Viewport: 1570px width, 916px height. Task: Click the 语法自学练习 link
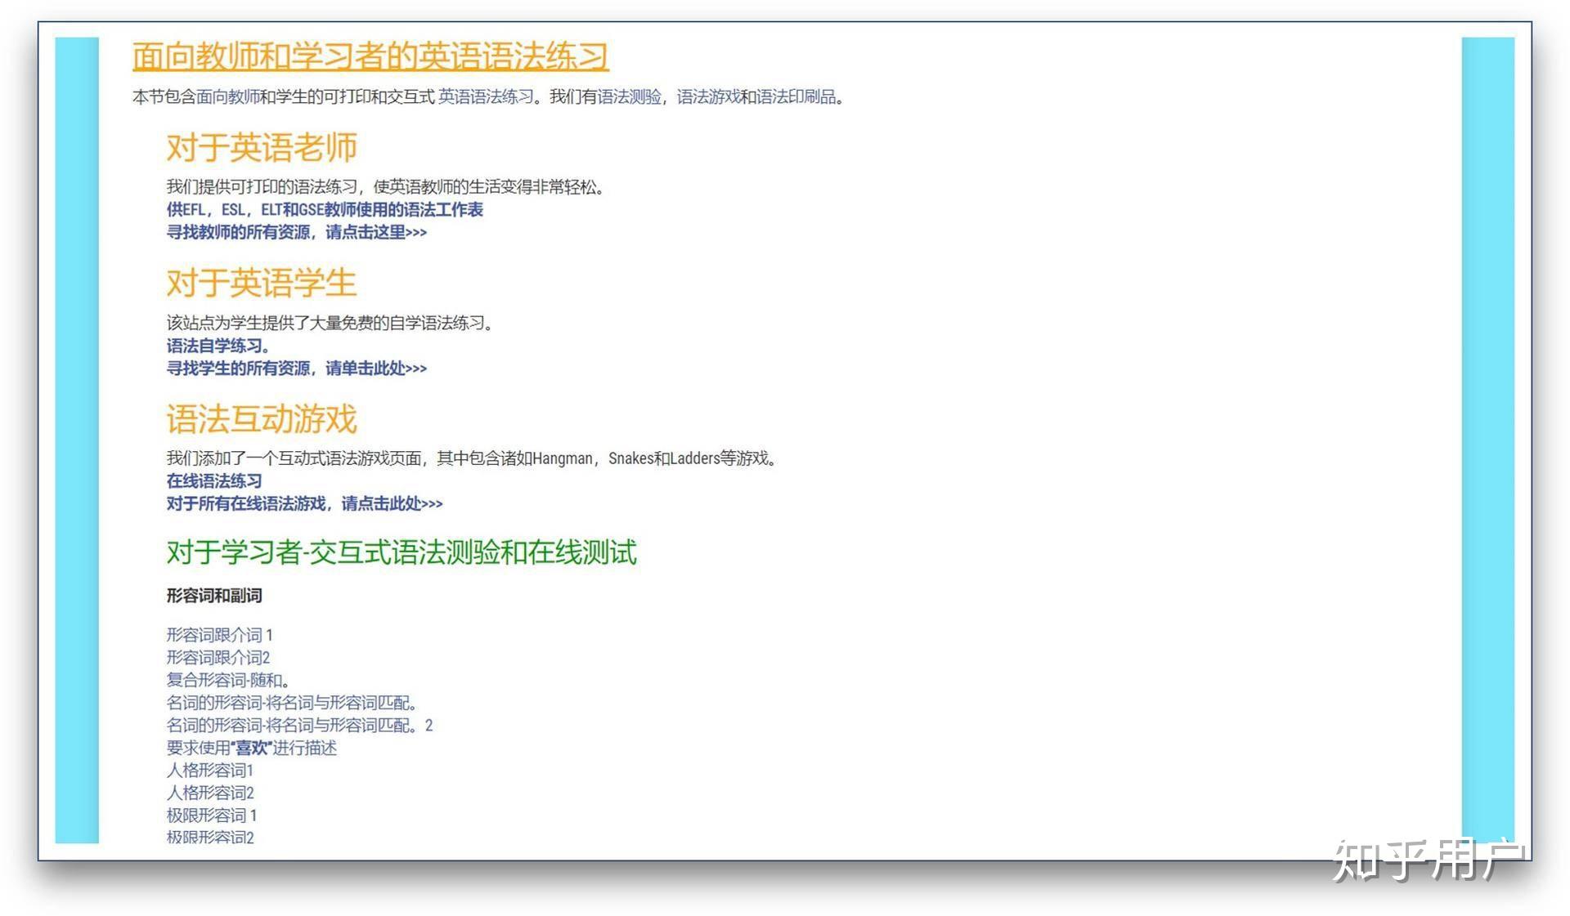pyautogui.click(x=214, y=346)
